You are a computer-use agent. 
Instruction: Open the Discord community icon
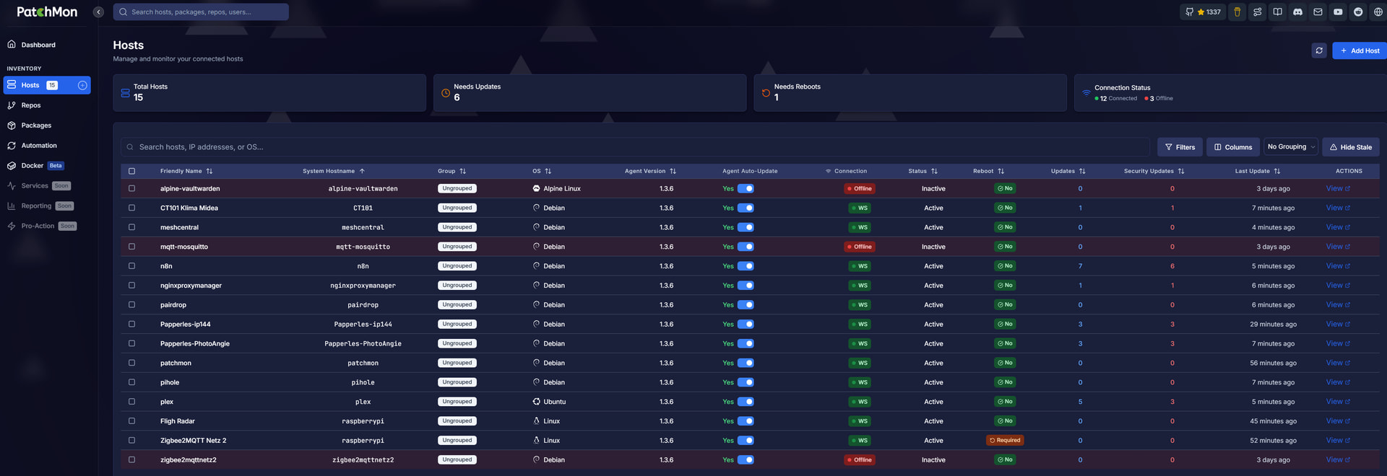tap(1297, 12)
